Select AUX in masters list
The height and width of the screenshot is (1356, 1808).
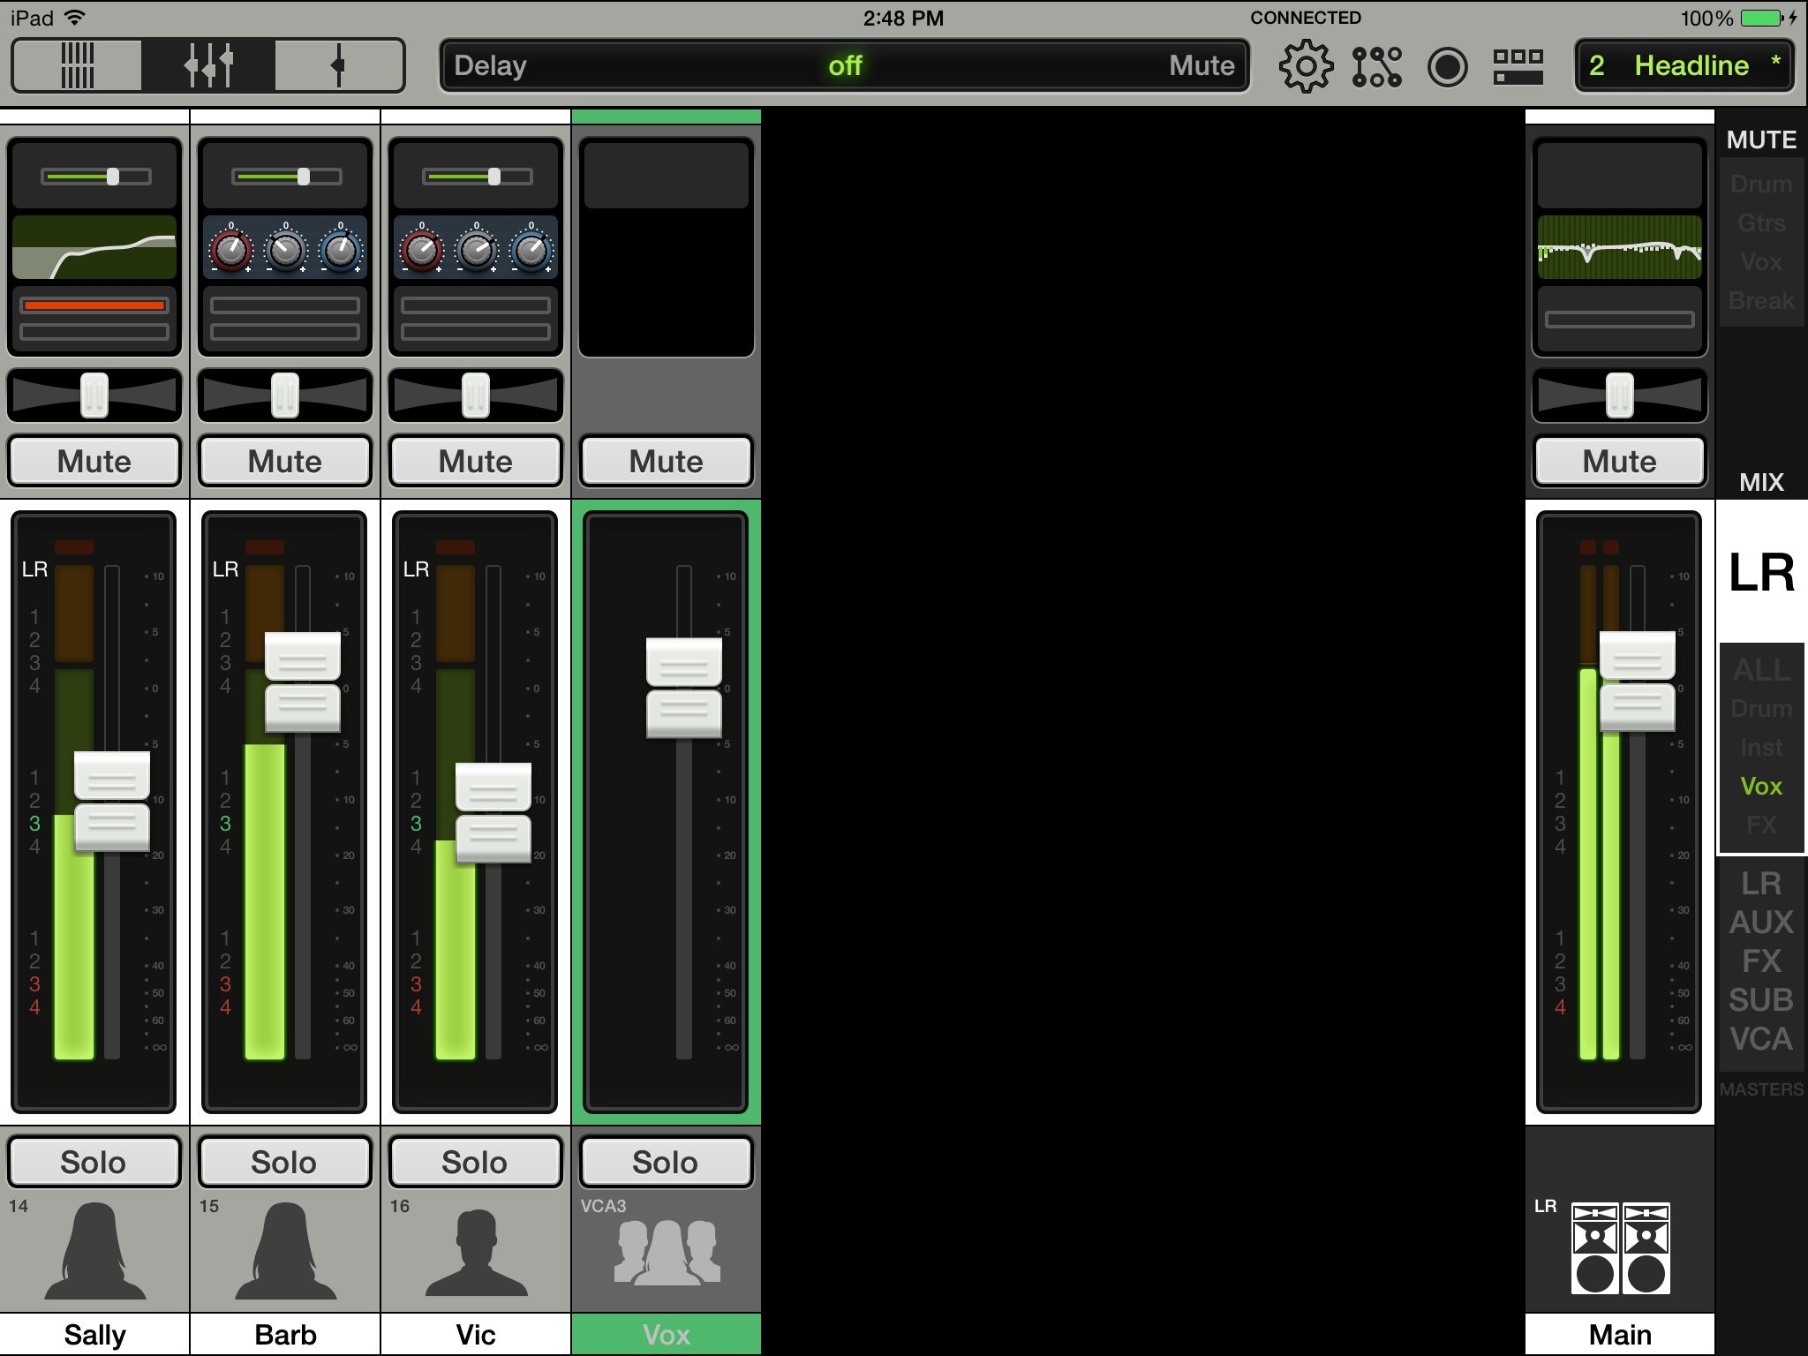pos(1761,923)
